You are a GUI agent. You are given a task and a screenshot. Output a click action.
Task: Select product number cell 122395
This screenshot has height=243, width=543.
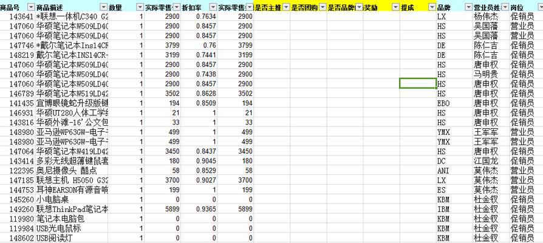(18, 171)
